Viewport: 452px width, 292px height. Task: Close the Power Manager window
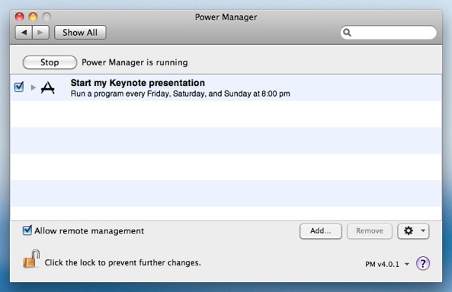(x=19, y=17)
